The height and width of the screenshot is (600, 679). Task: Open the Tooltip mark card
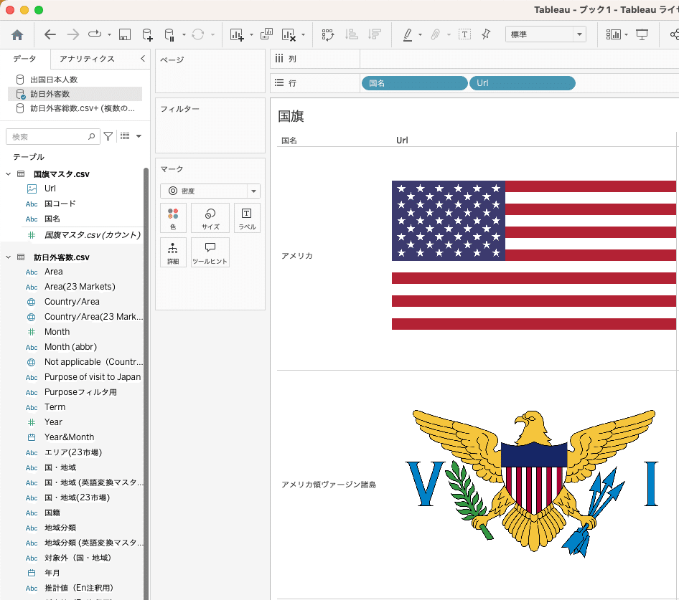pyautogui.click(x=210, y=252)
